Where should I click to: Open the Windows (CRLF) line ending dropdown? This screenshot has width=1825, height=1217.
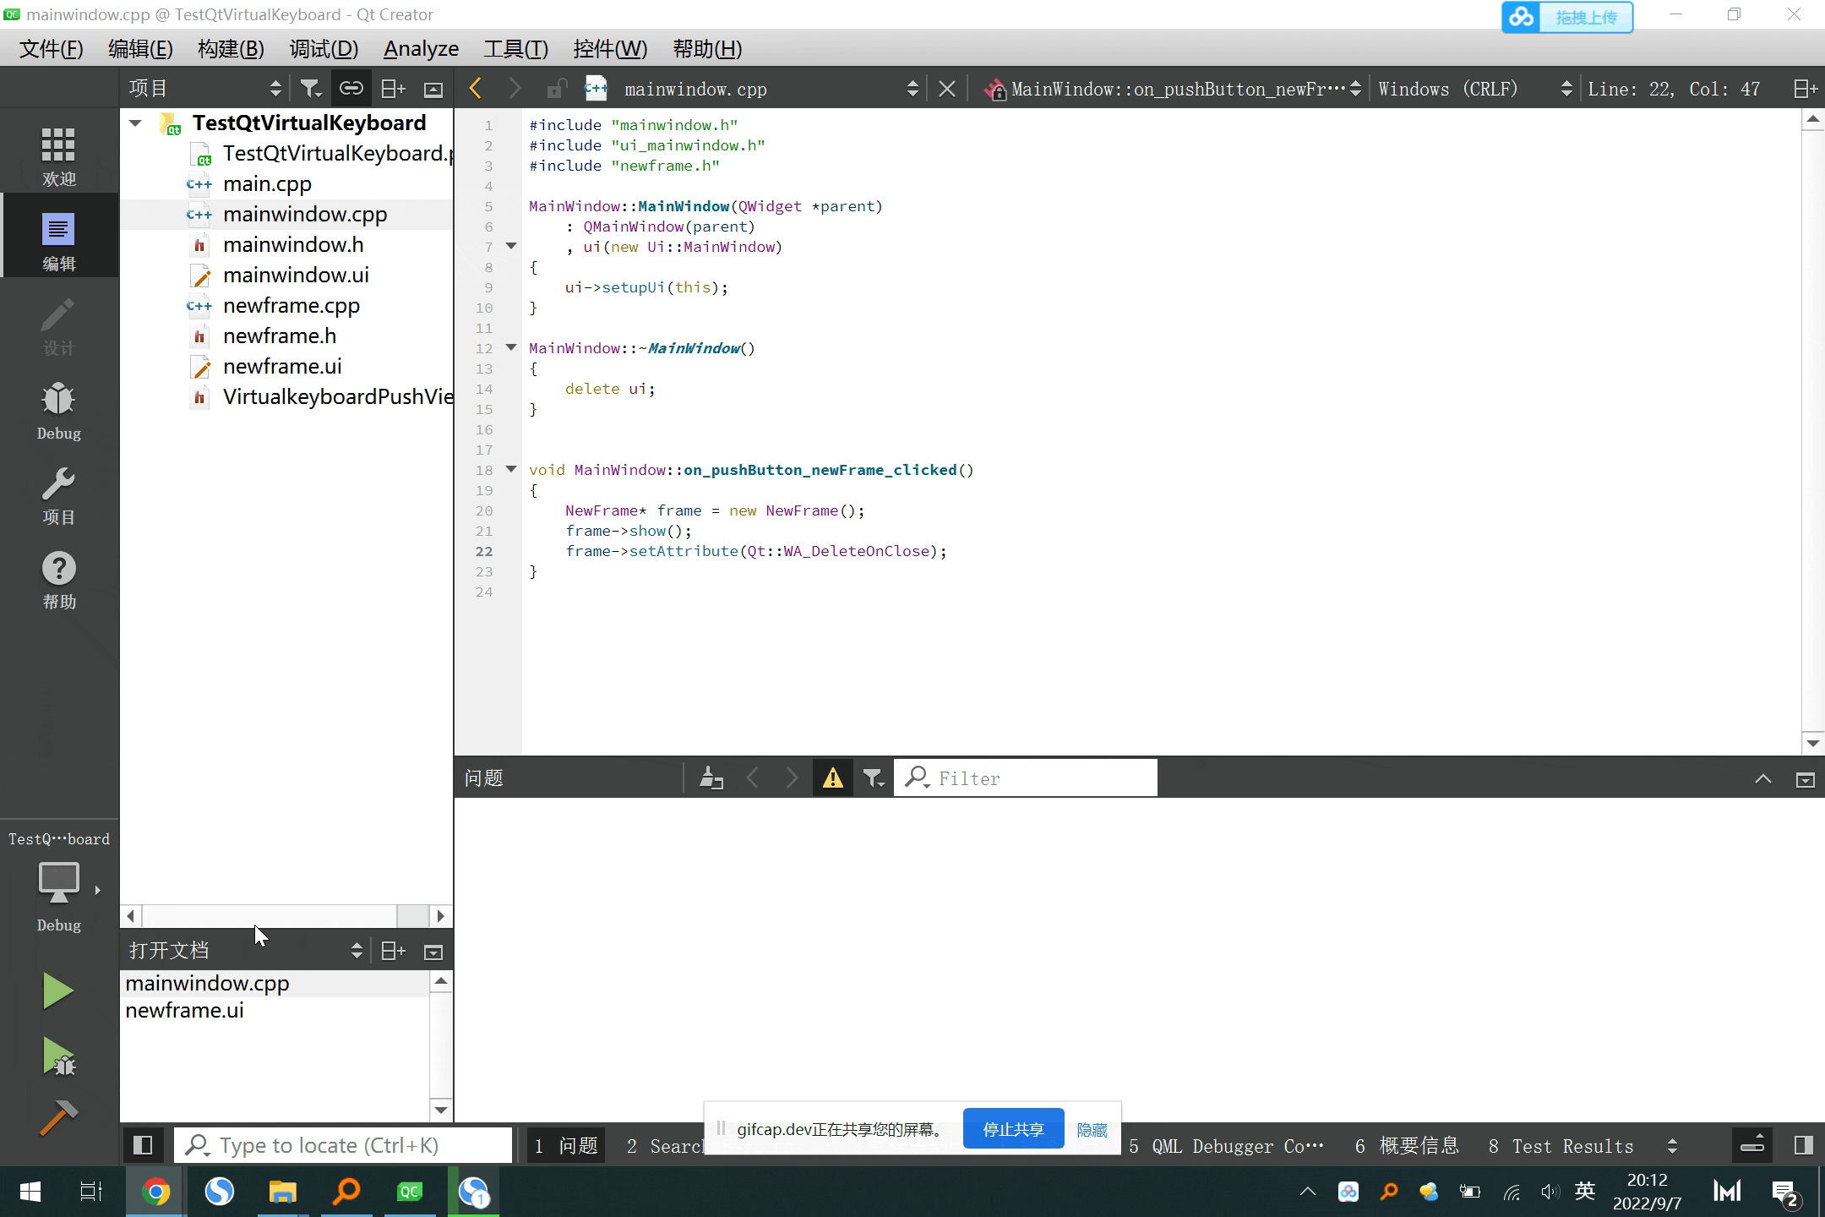(x=1473, y=89)
